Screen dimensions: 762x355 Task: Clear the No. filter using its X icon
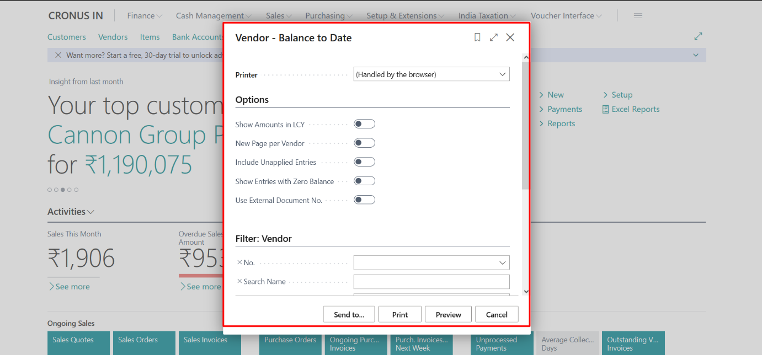(239, 262)
